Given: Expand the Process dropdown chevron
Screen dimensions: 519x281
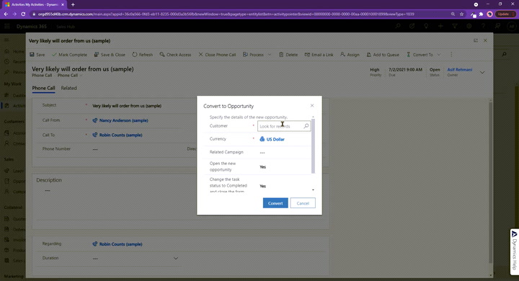Looking at the screenshot, I should click(x=270, y=55).
